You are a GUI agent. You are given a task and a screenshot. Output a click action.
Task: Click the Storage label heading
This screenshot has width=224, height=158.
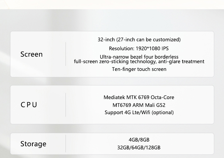coord(33,144)
